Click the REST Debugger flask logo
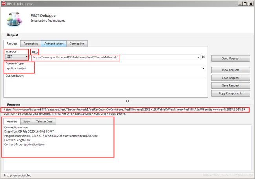 [14, 19]
